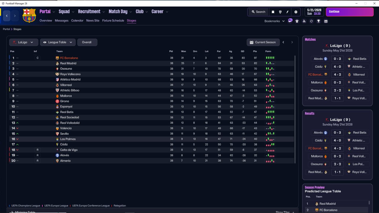Click the Search button
Viewport: 379px width, 213px height.
(258, 12)
